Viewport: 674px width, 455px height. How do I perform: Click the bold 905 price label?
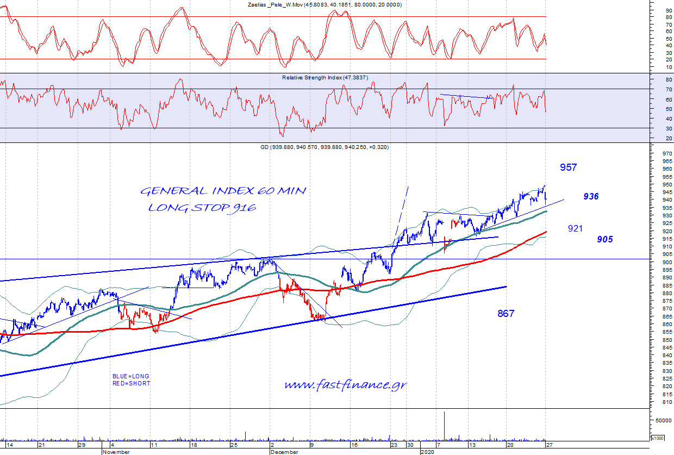[604, 239]
